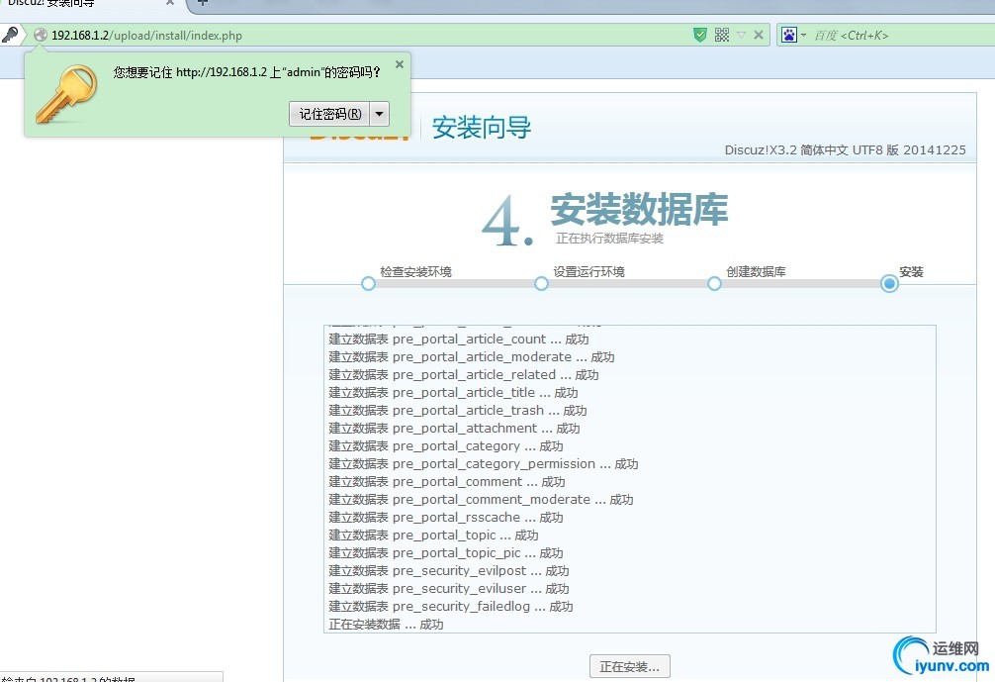Click the pre_portal_article_count log line
Viewport: 995px width, 682px height.
tap(459, 340)
